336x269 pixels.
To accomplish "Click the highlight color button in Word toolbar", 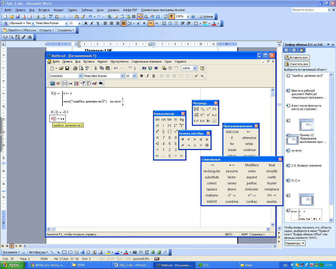I will pos(205,23).
